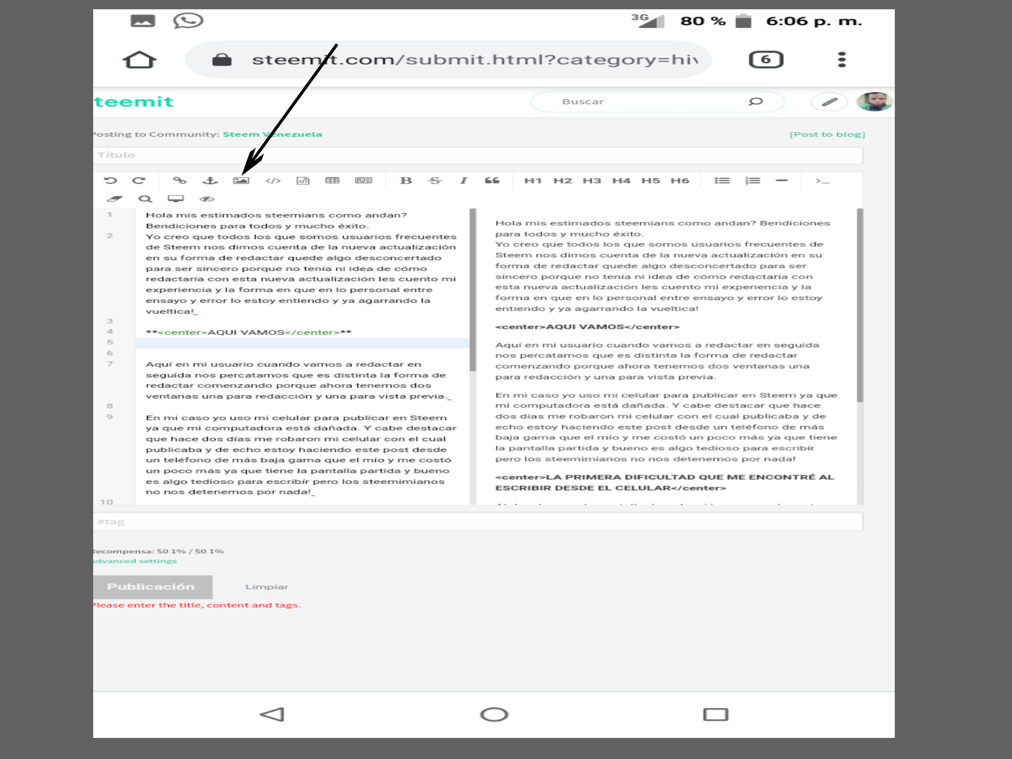1012x759 pixels.
Task: Click the Steemit logo
Action: 134,102
